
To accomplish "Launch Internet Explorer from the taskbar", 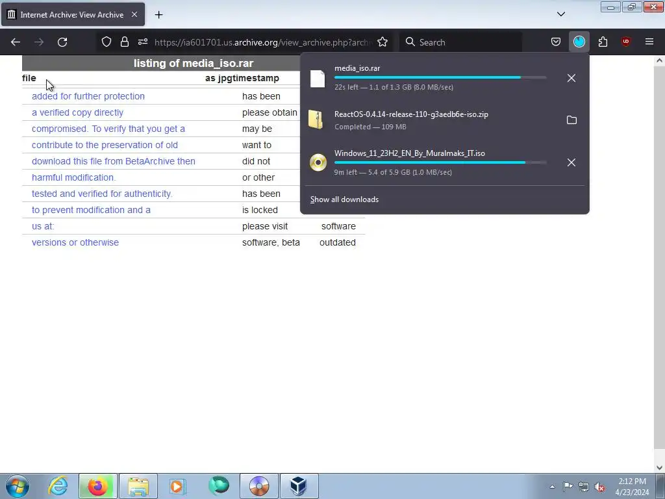I will pos(58,486).
